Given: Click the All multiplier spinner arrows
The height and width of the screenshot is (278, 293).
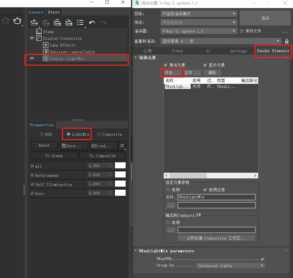Looking at the screenshot, I should pyautogui.click(x=110, y=165).
